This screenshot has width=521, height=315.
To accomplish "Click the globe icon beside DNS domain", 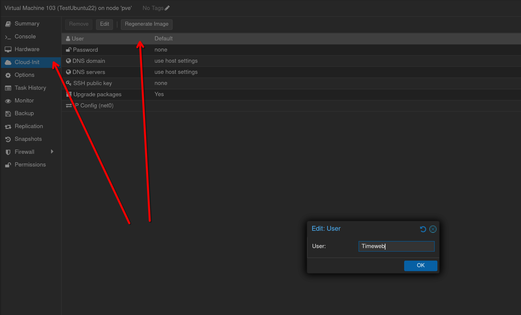I will coord(69,61).
